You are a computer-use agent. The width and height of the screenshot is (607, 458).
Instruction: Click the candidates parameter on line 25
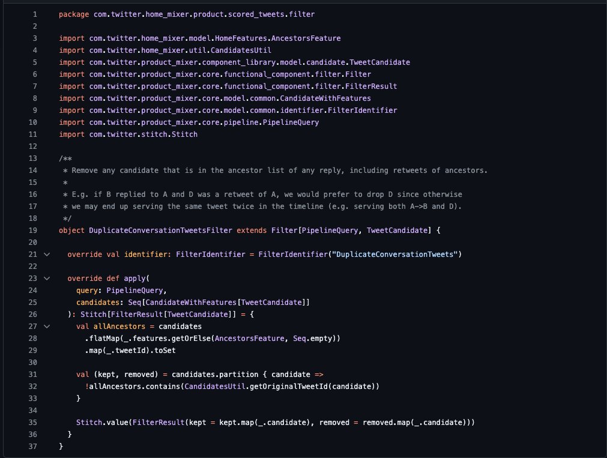[97, 303]
